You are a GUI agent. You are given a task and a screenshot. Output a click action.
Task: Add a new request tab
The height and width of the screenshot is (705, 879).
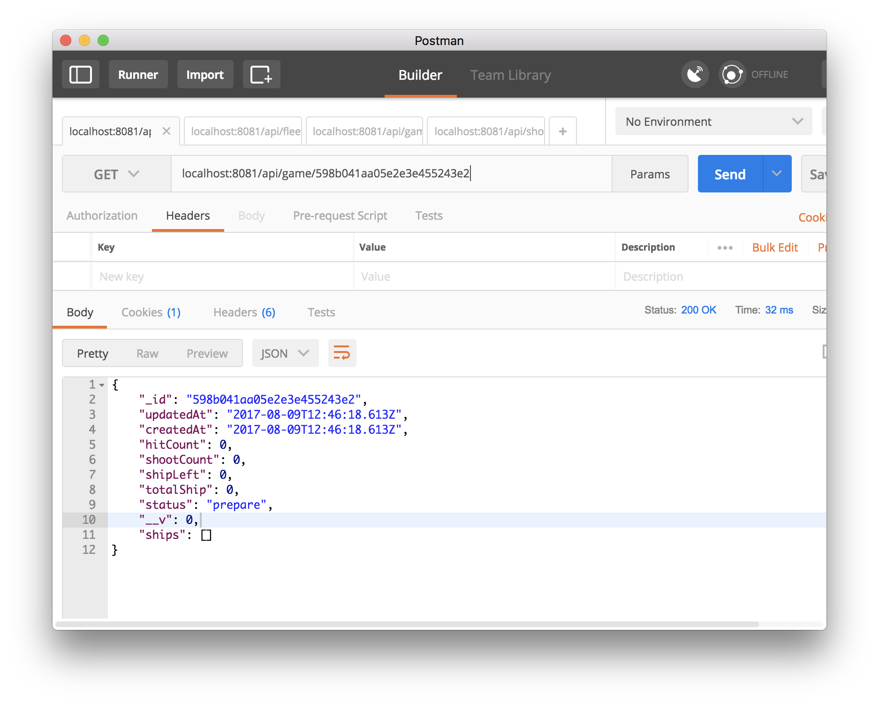563,131
